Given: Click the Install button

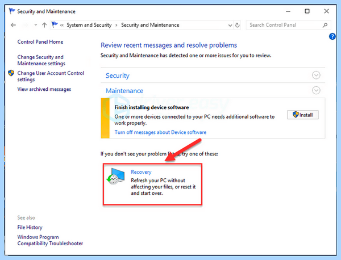Looking at the screenshot, I should (303, 115).
